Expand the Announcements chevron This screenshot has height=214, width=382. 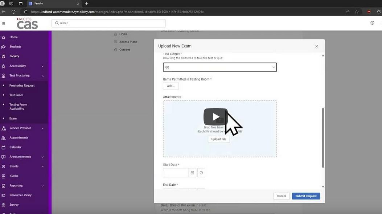(x=42, y=157)
